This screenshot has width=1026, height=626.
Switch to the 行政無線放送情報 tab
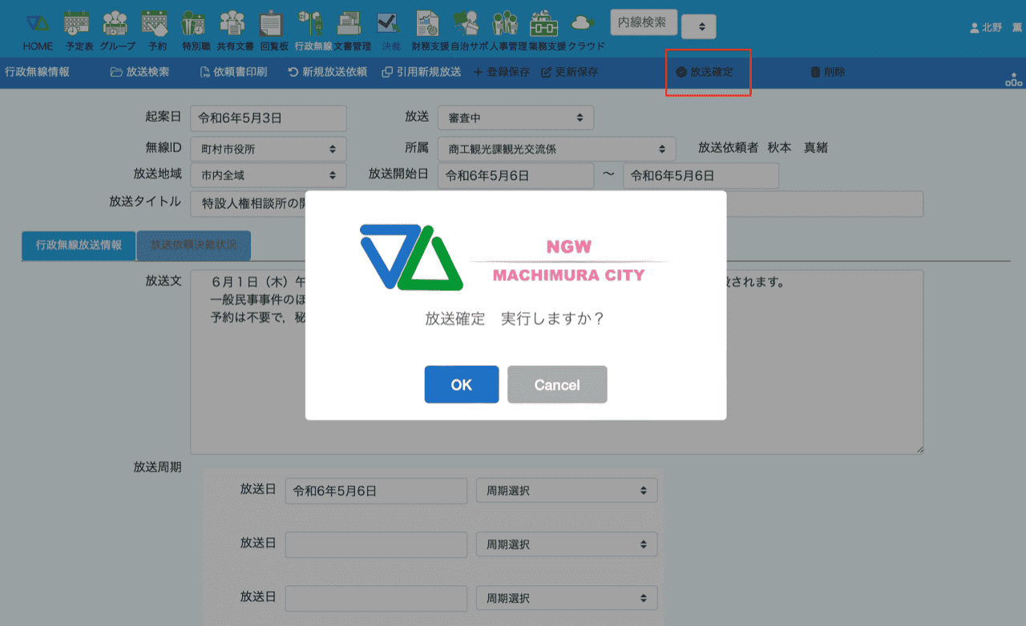[x=79, y=246]
